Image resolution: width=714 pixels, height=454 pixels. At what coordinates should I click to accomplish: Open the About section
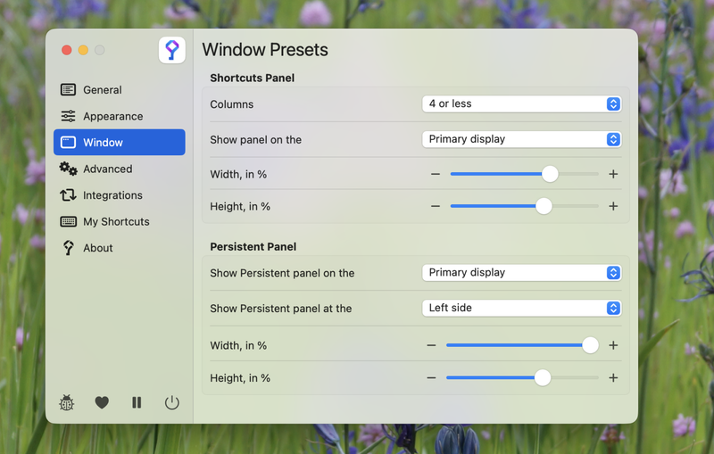[97, 248]
